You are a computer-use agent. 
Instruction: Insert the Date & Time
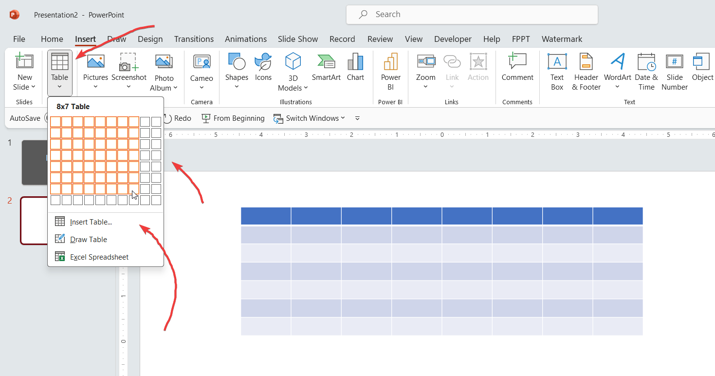(x=646, y=71)
